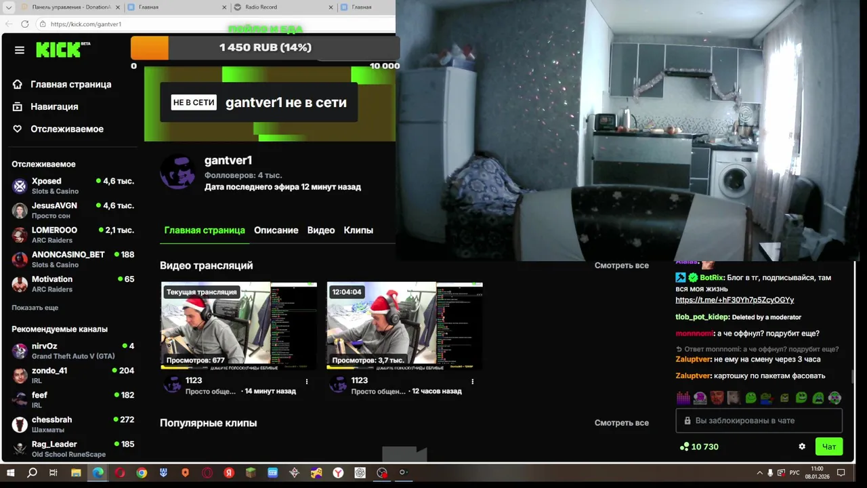
Task: Switch to the Описание tab
Action: point(276,230)
